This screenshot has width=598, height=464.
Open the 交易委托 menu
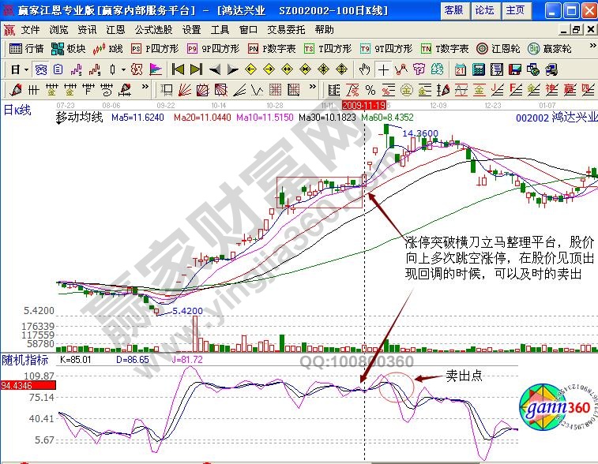click(285, 29)
